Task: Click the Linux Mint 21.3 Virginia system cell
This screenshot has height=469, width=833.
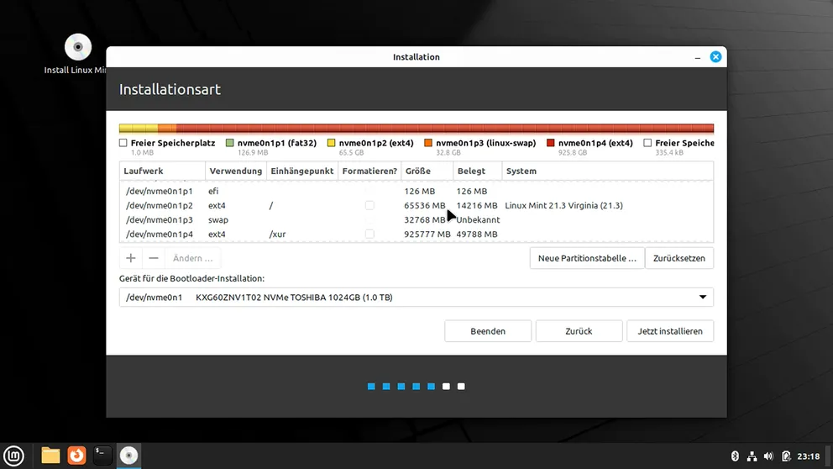Action: [563, 205]
